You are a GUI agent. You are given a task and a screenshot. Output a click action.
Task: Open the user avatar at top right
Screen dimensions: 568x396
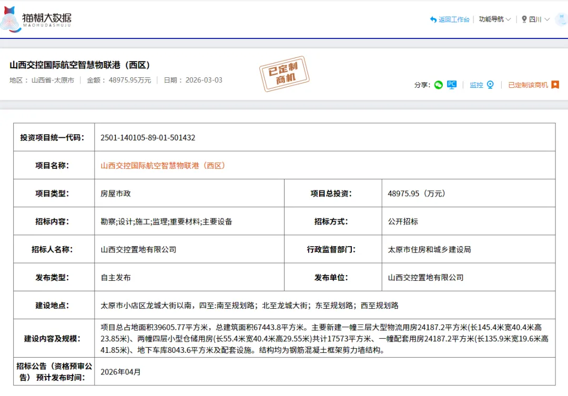562,19
